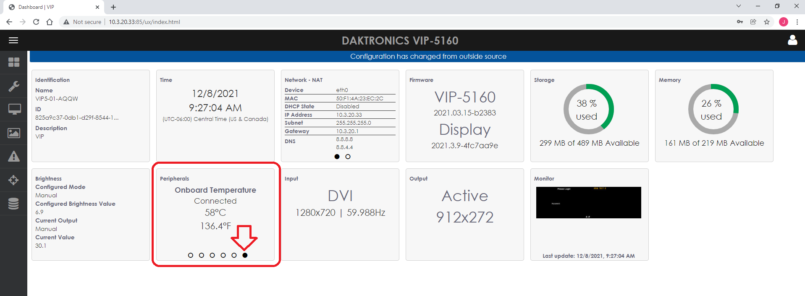The height and width of the screenshot is (296, 805).
Task: Go forward in browser history
Action: point(23,22)
